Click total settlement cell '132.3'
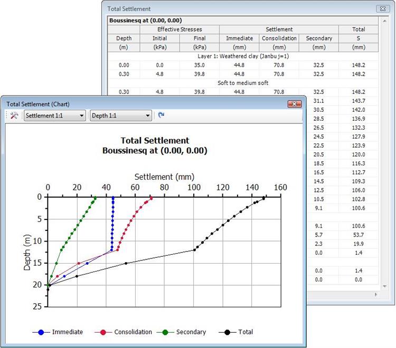 pos(359,128)
